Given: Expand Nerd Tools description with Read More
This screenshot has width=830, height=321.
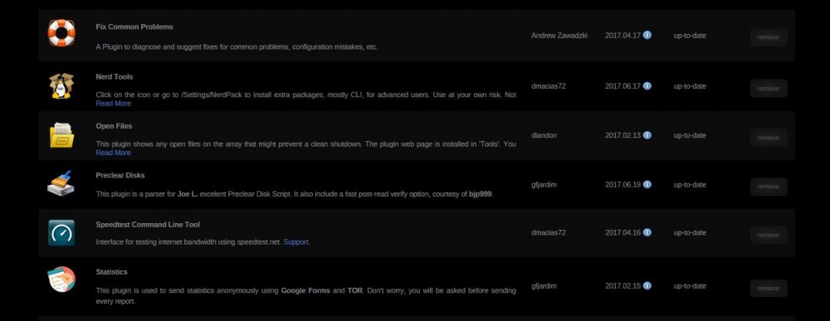Looking at the screenshot, I should click(x=113, y=104).
